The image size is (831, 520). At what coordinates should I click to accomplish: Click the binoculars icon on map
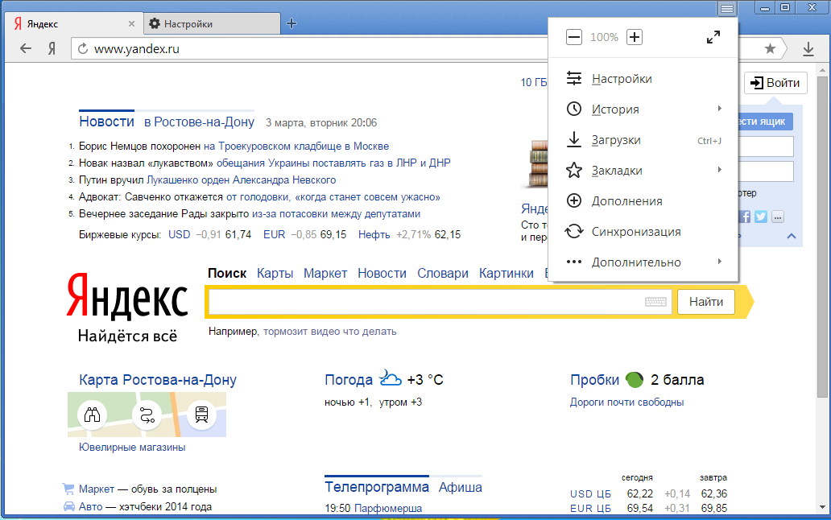tap(93, 415)
